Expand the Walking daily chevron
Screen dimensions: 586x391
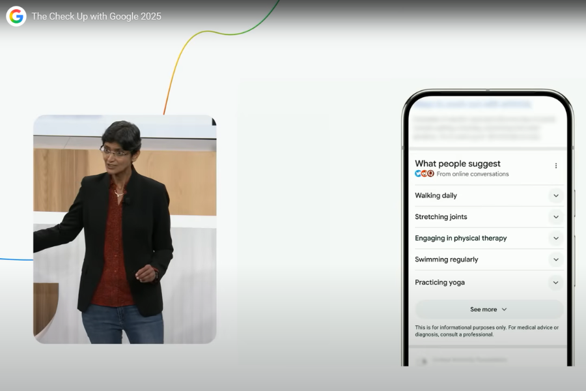point(555,195)
